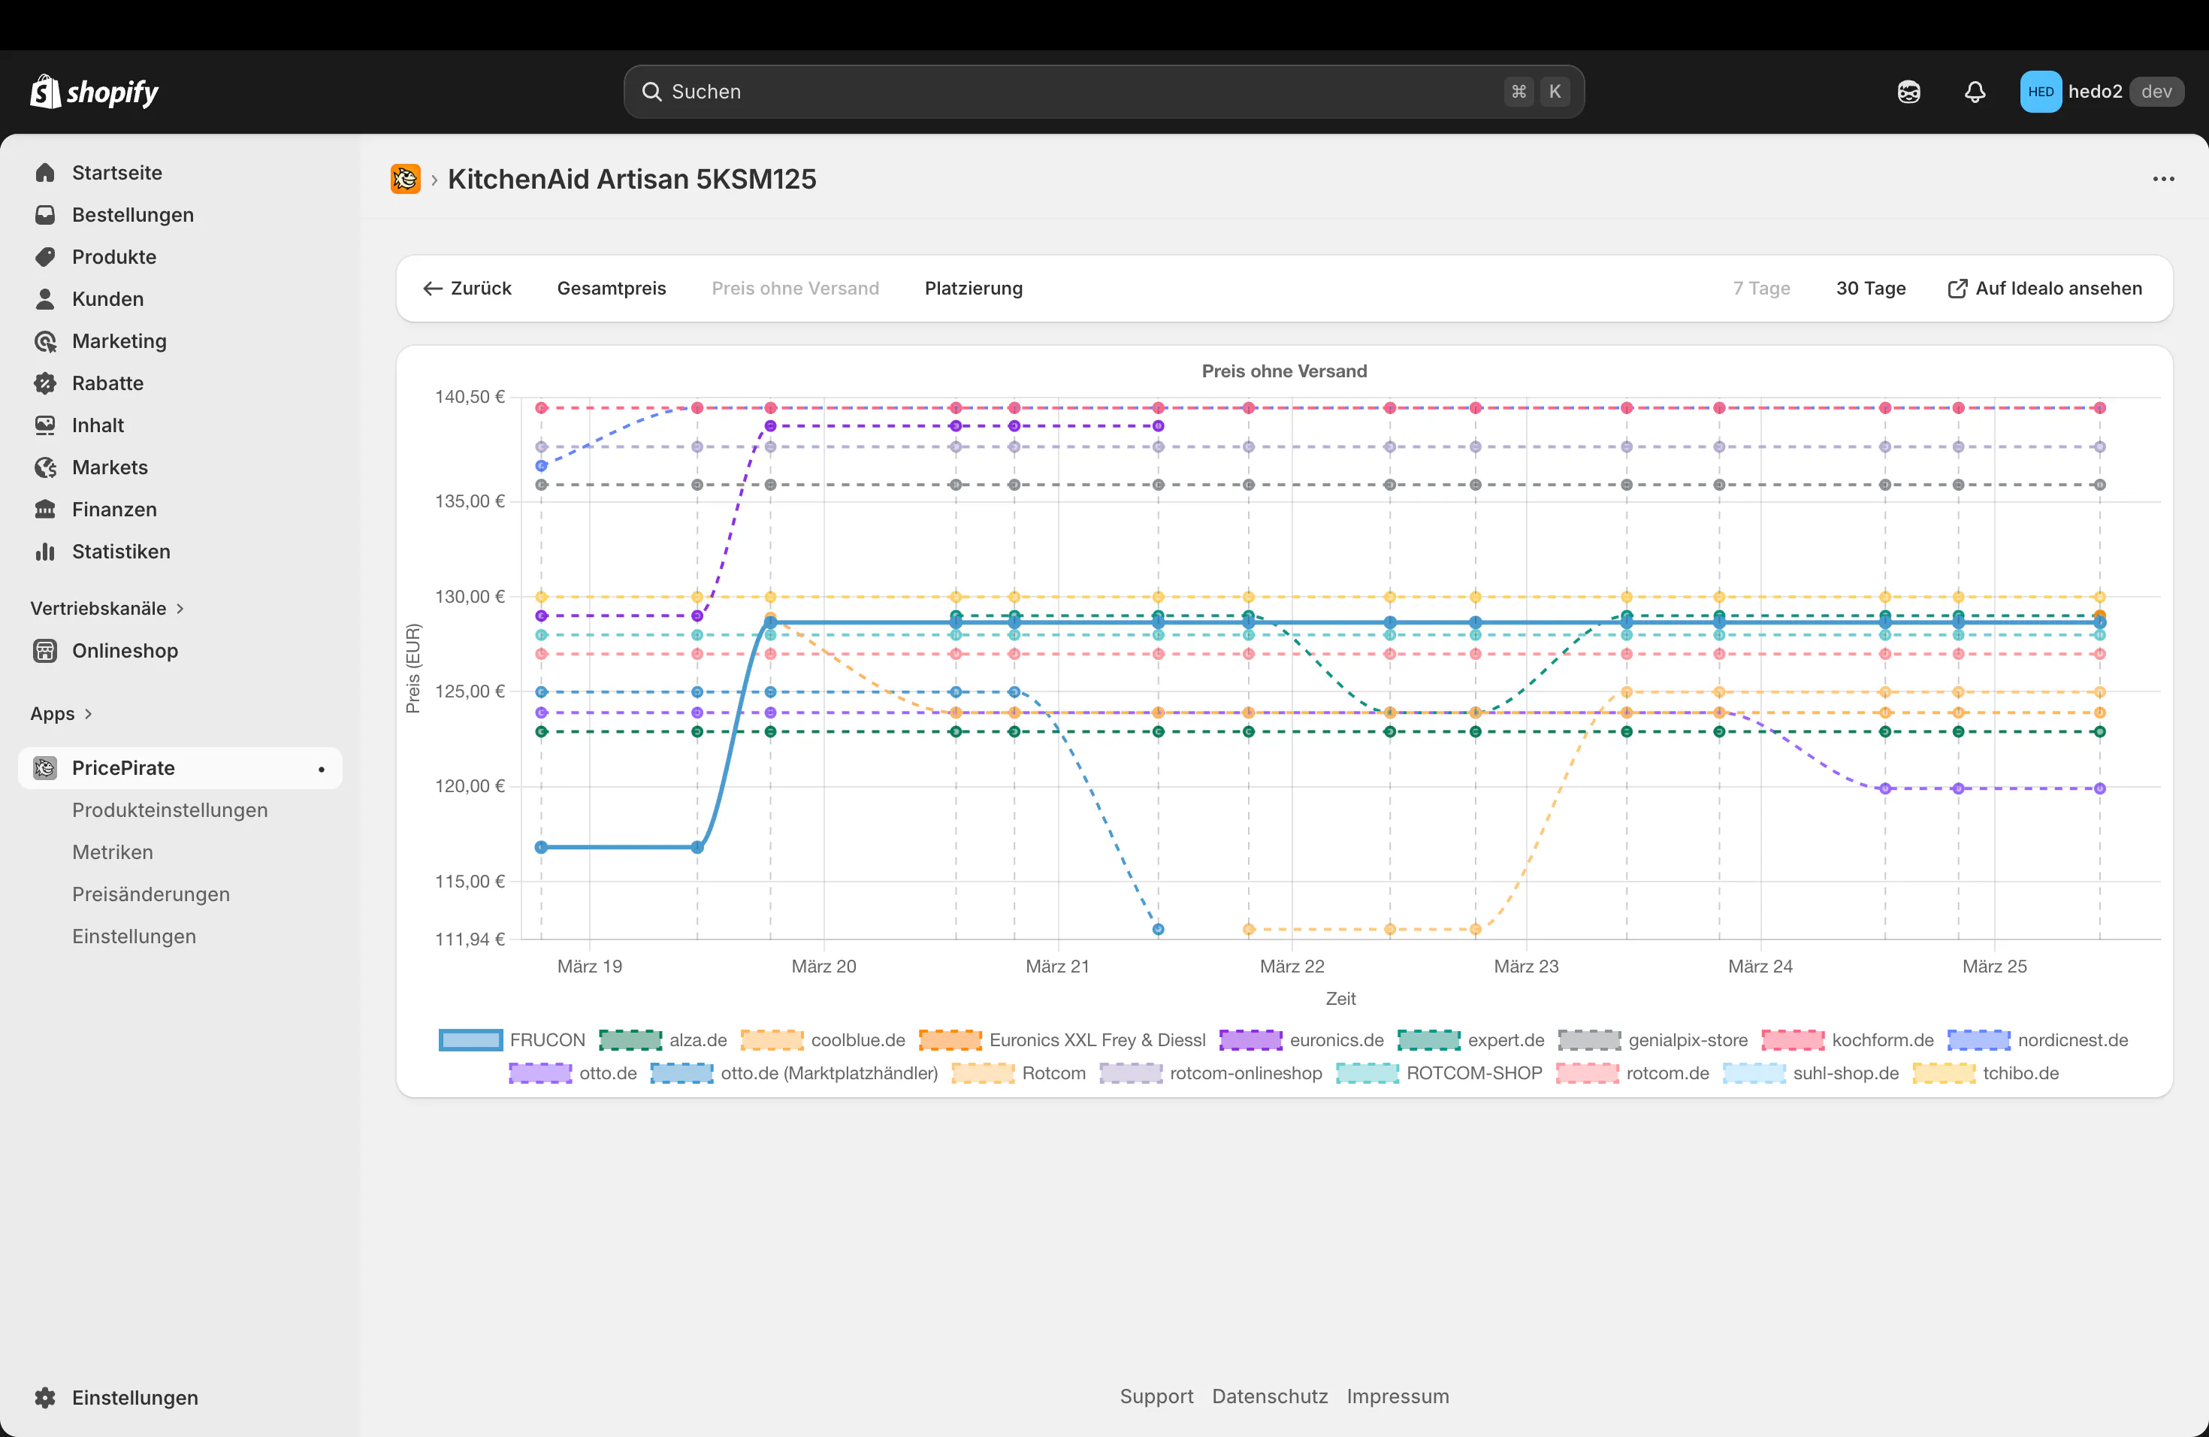Open the Support footer link
The image size is (2209, 1437).
(1156, 1396)
